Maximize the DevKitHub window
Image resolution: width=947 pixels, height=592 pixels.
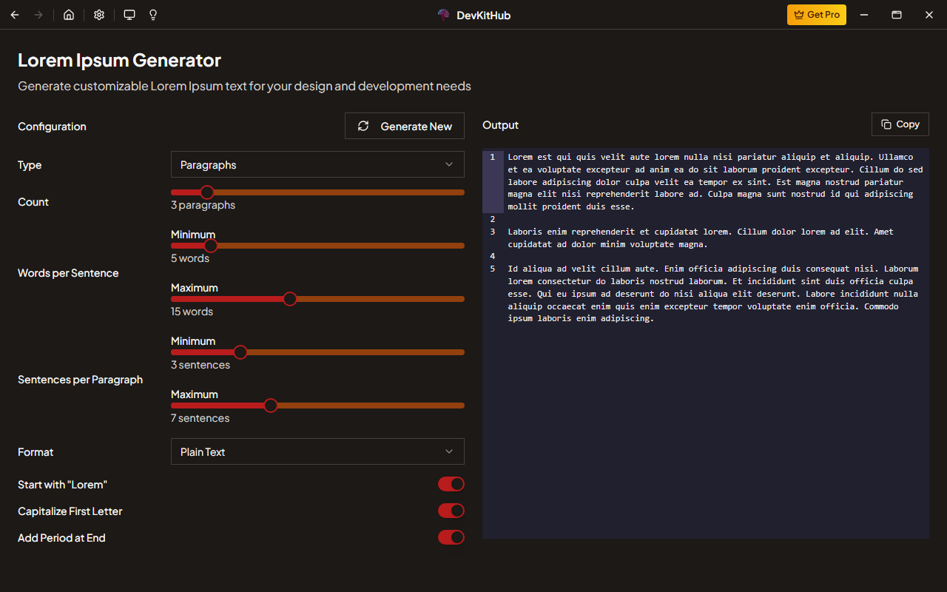point(897,15)
